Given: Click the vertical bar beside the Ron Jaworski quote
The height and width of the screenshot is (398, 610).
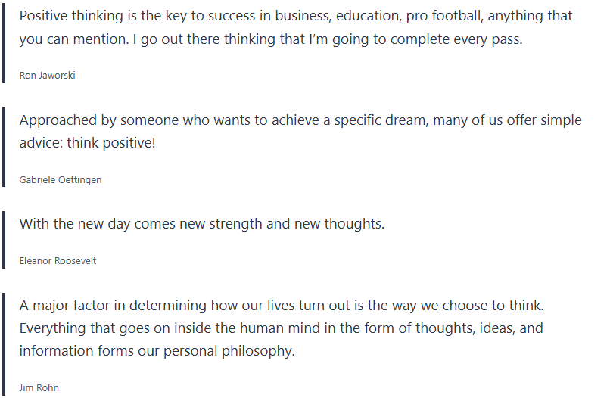Looking at the screenshot, I should click(3, 42).
